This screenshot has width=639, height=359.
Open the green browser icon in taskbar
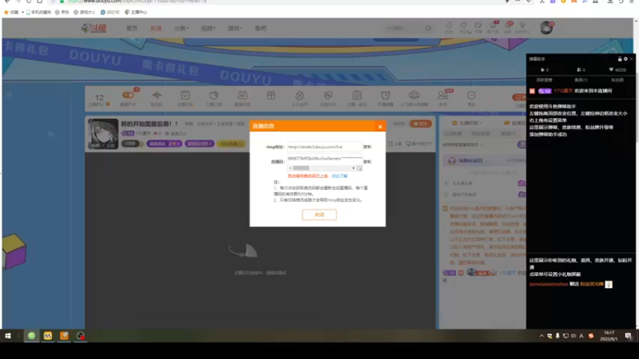[x=31, y=336]
